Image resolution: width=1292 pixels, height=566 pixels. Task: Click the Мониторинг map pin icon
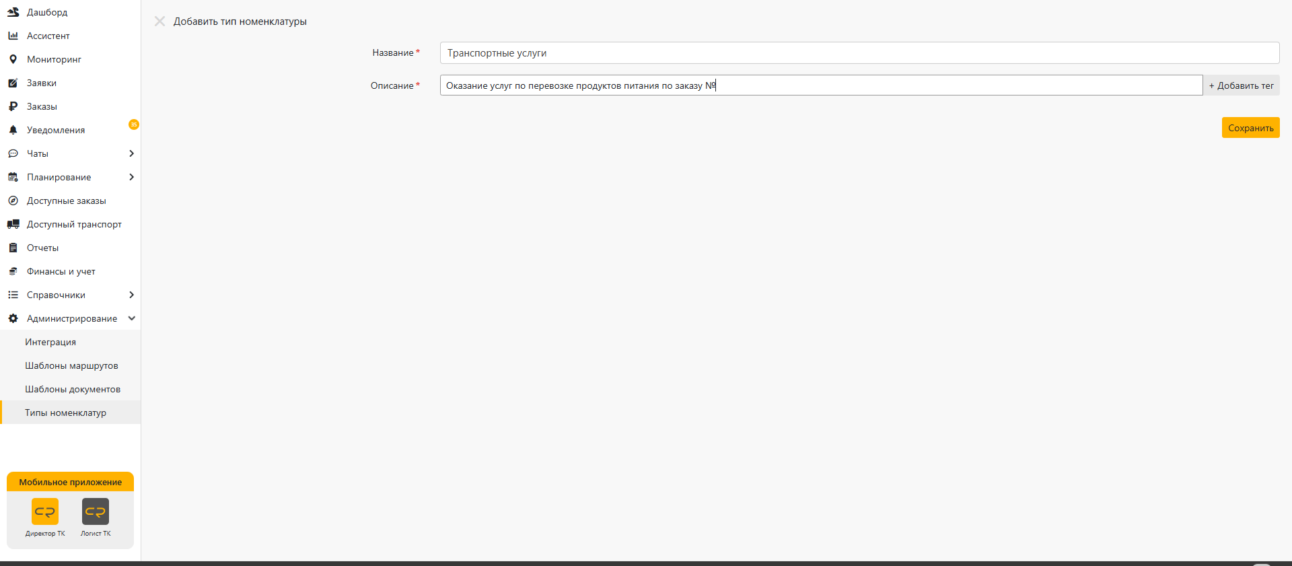pos(13,59)
